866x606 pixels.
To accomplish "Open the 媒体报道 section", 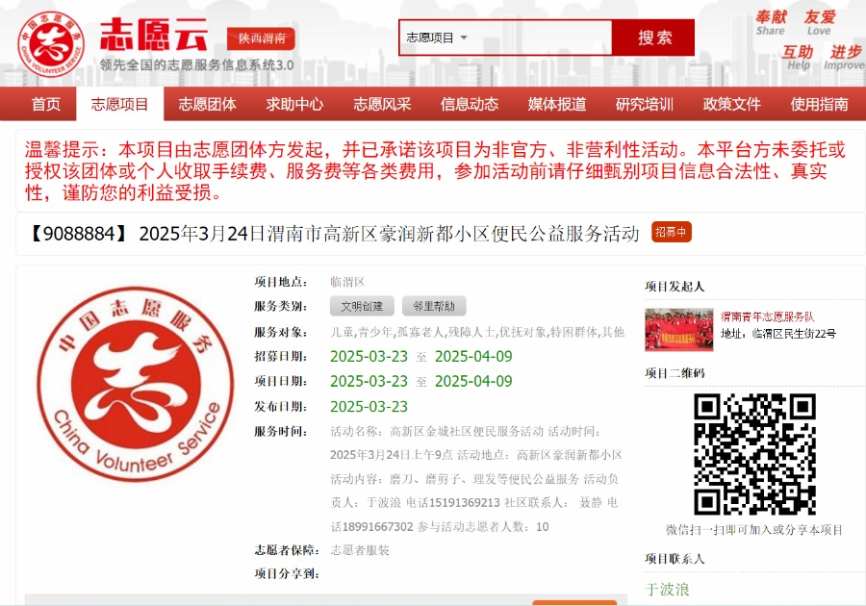I will coord(557,104).
